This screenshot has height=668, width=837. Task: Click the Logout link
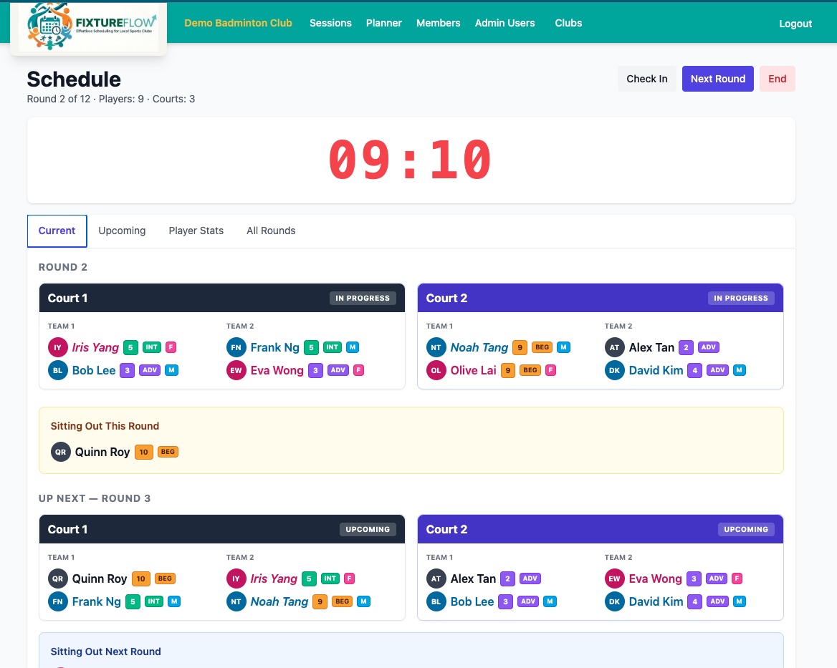point(795,24)
